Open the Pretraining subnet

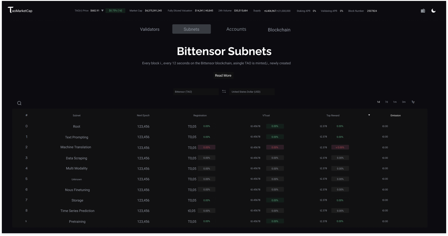coord(77,222)
